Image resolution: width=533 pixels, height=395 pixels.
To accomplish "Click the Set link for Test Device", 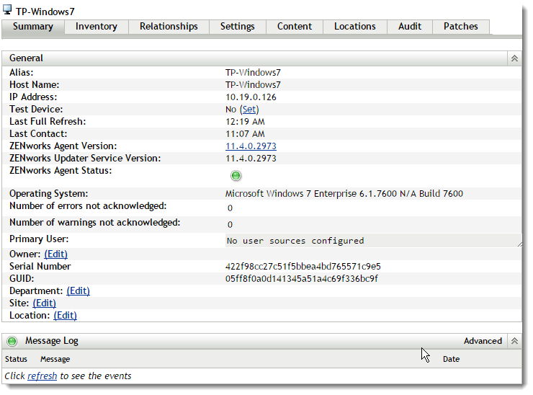I will pyautogui.click(x=249, y=110).
